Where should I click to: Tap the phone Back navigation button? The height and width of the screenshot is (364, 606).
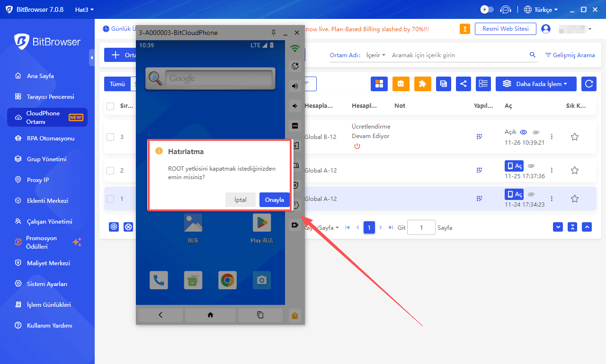[x=160, y=315]
